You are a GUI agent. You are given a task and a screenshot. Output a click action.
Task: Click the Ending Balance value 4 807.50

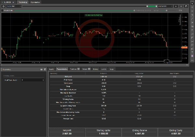[140, 134]
